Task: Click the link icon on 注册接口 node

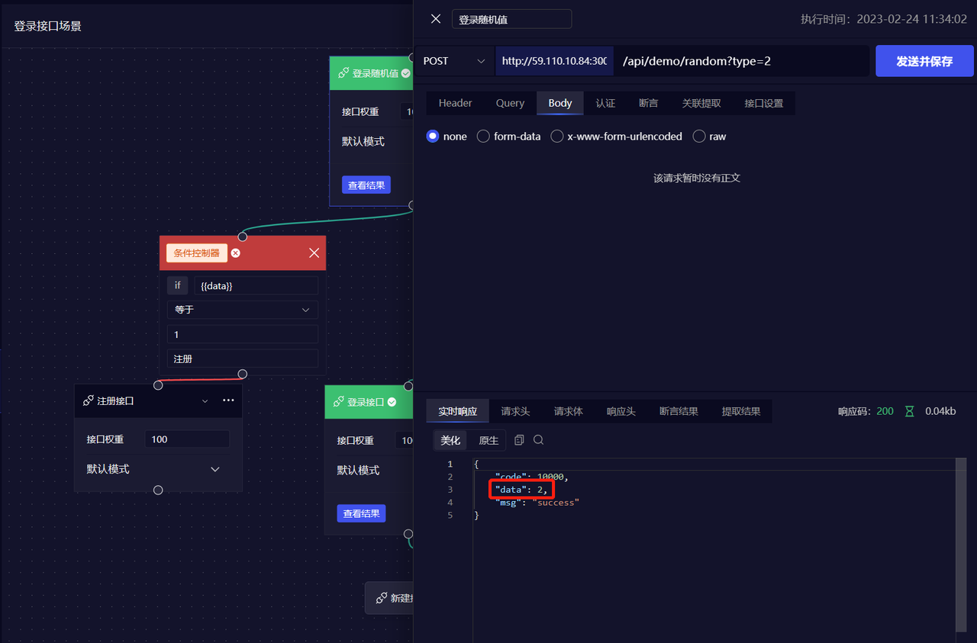Action: pos(89,400)
